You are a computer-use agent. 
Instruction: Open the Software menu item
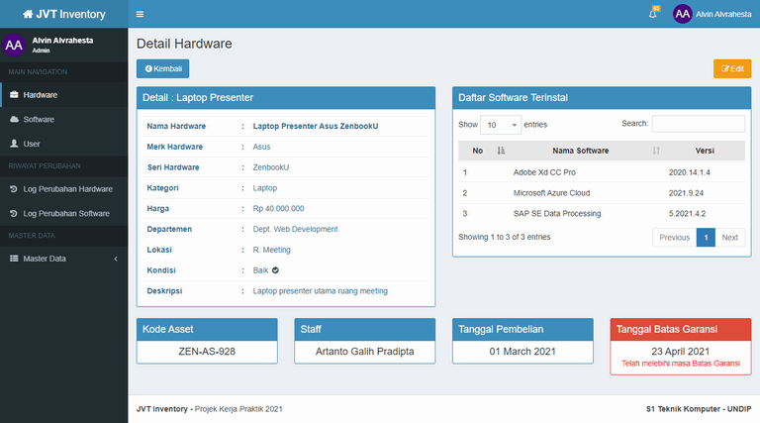pyautogui.click(x=64, y=119)
